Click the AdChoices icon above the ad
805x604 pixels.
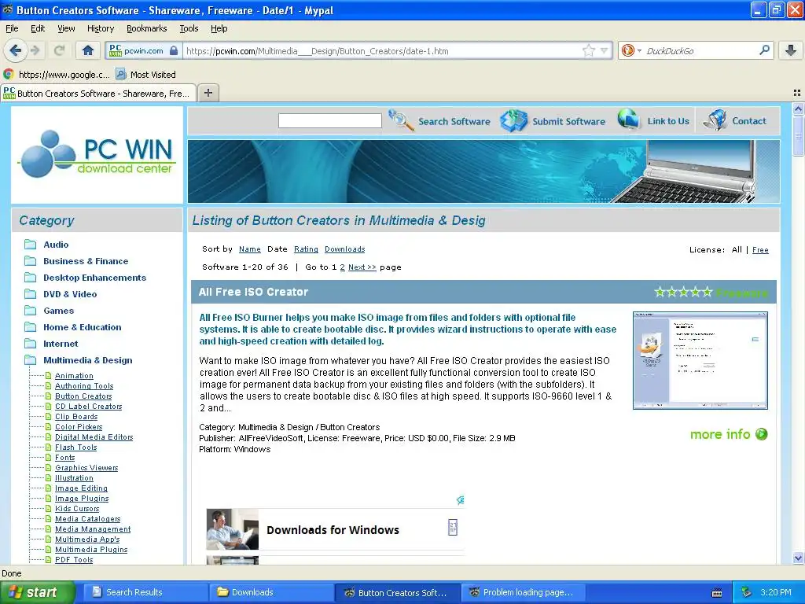460,499
